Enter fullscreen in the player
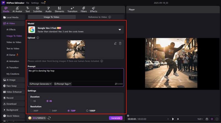 [217, 119]
